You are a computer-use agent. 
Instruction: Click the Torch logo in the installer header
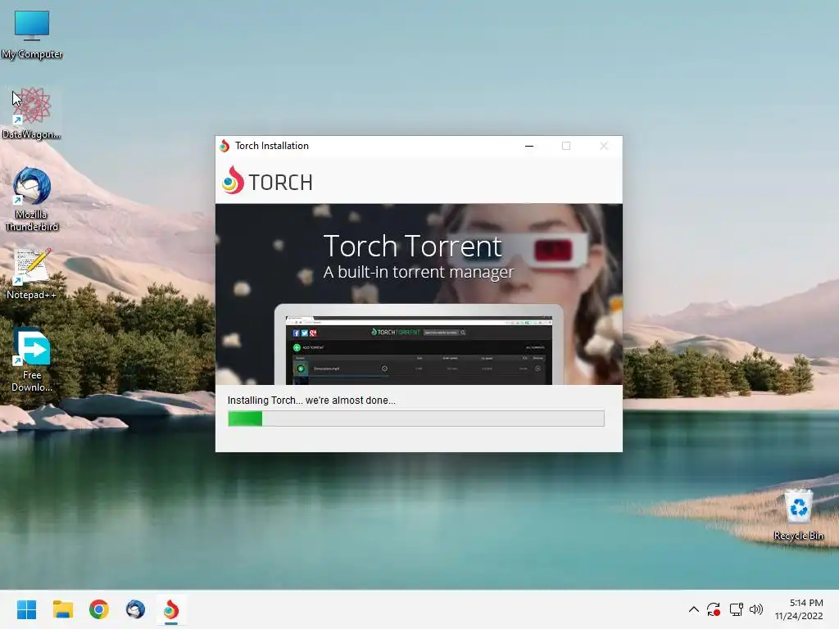[x=267, y=180]
